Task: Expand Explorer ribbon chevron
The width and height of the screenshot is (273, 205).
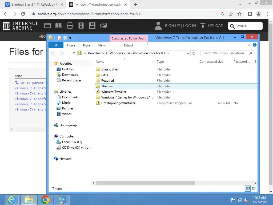Action: click(x=249, y=45)
